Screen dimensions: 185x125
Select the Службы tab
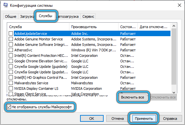pyautogui.click(x=46, y=16)
